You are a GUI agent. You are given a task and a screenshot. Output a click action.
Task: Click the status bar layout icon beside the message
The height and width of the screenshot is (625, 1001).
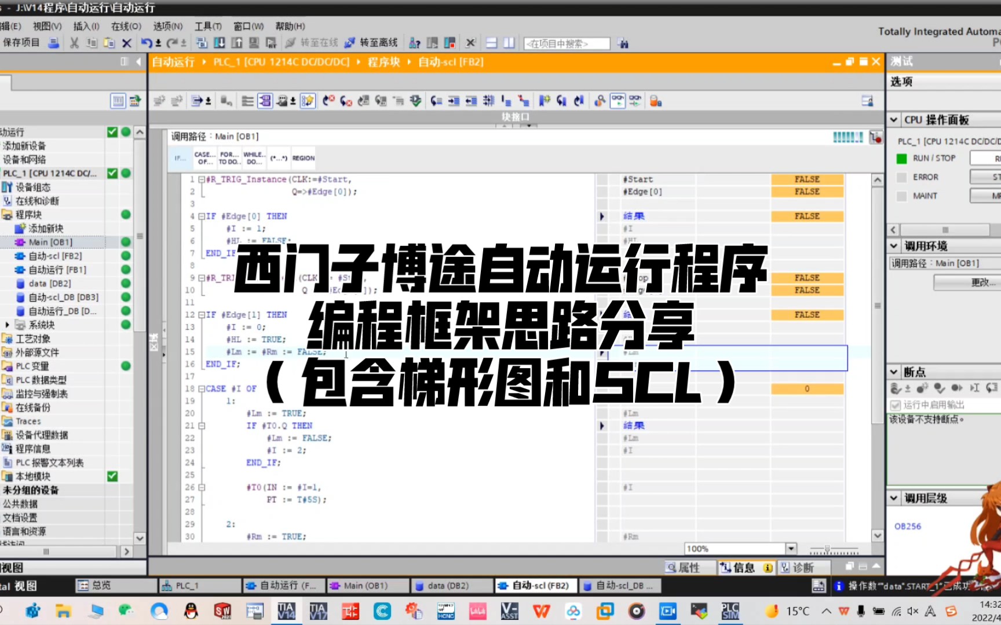tap(819, 586)
